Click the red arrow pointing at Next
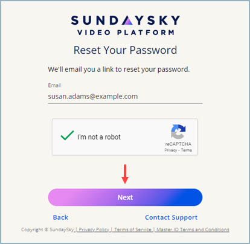This screenshot has height=244, width=250. 125,174
